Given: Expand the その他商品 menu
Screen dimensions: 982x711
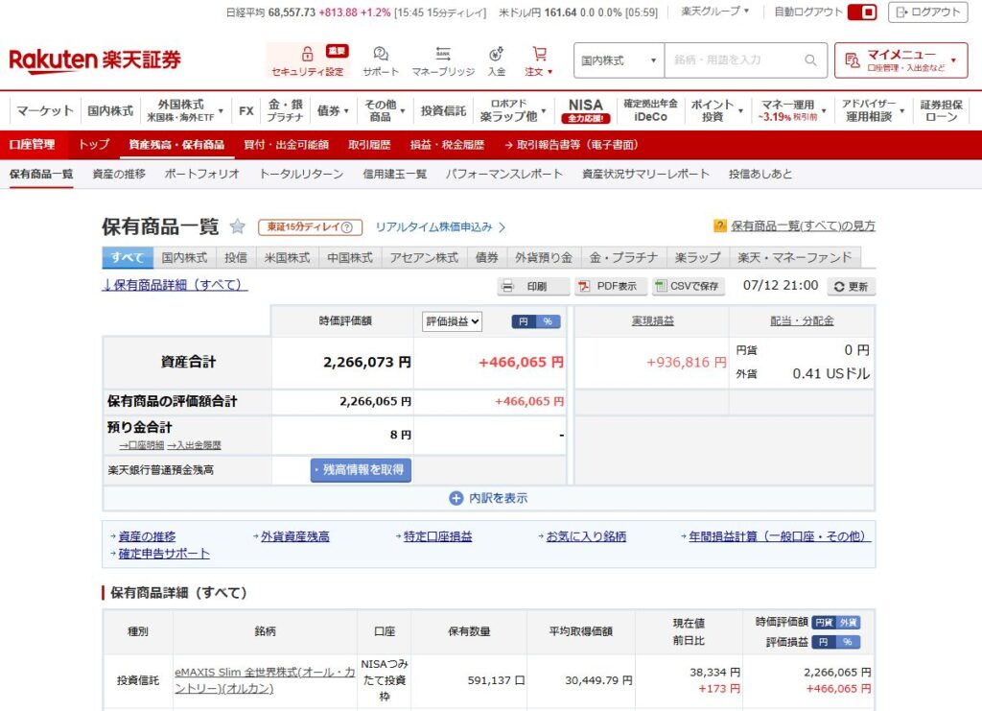Looking at the screenshot, I should 384,110.
